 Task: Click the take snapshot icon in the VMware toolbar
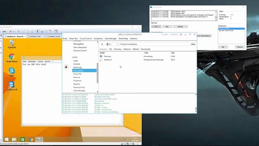24,31
